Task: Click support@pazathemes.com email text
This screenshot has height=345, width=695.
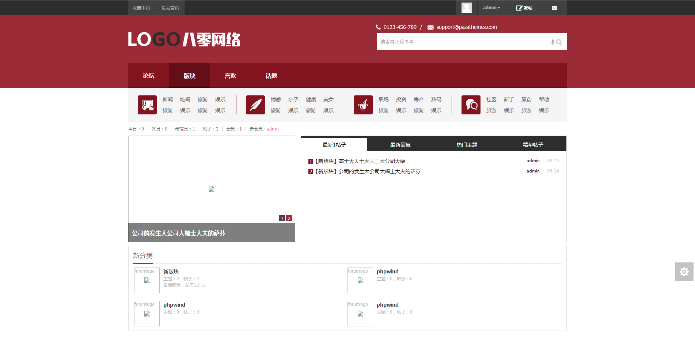Action: [467, 27]
